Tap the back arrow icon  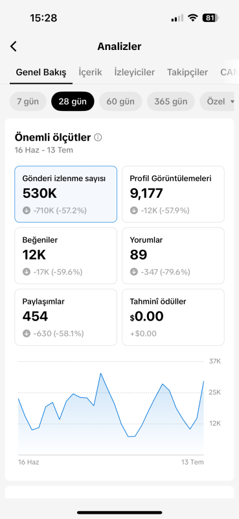[x=13, y=46]
